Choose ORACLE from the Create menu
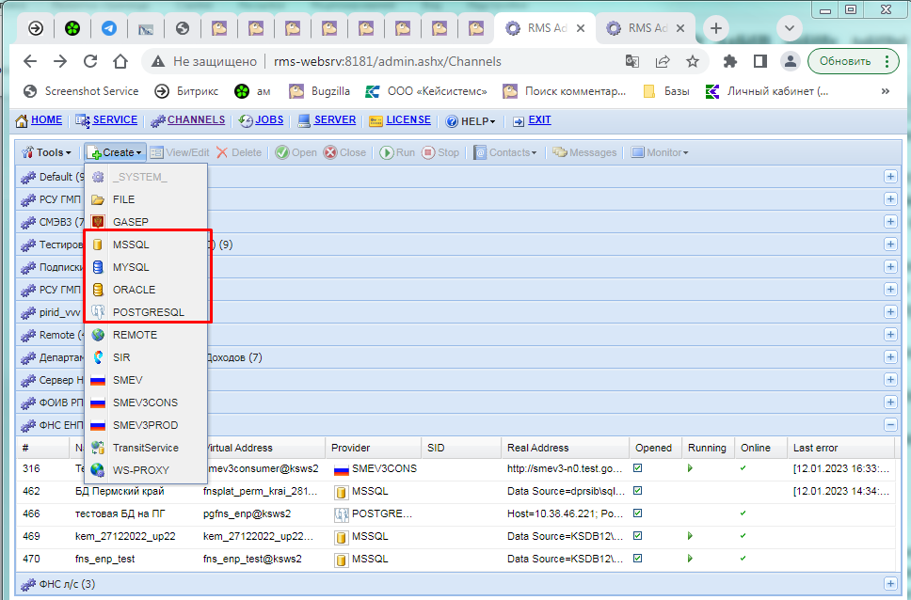The width and height of the screenshot is (911, 600). pyautogui.click(x=146, y=290)
